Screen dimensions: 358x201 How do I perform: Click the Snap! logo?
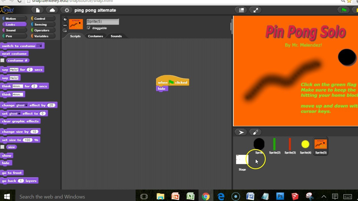pos(8,9)
